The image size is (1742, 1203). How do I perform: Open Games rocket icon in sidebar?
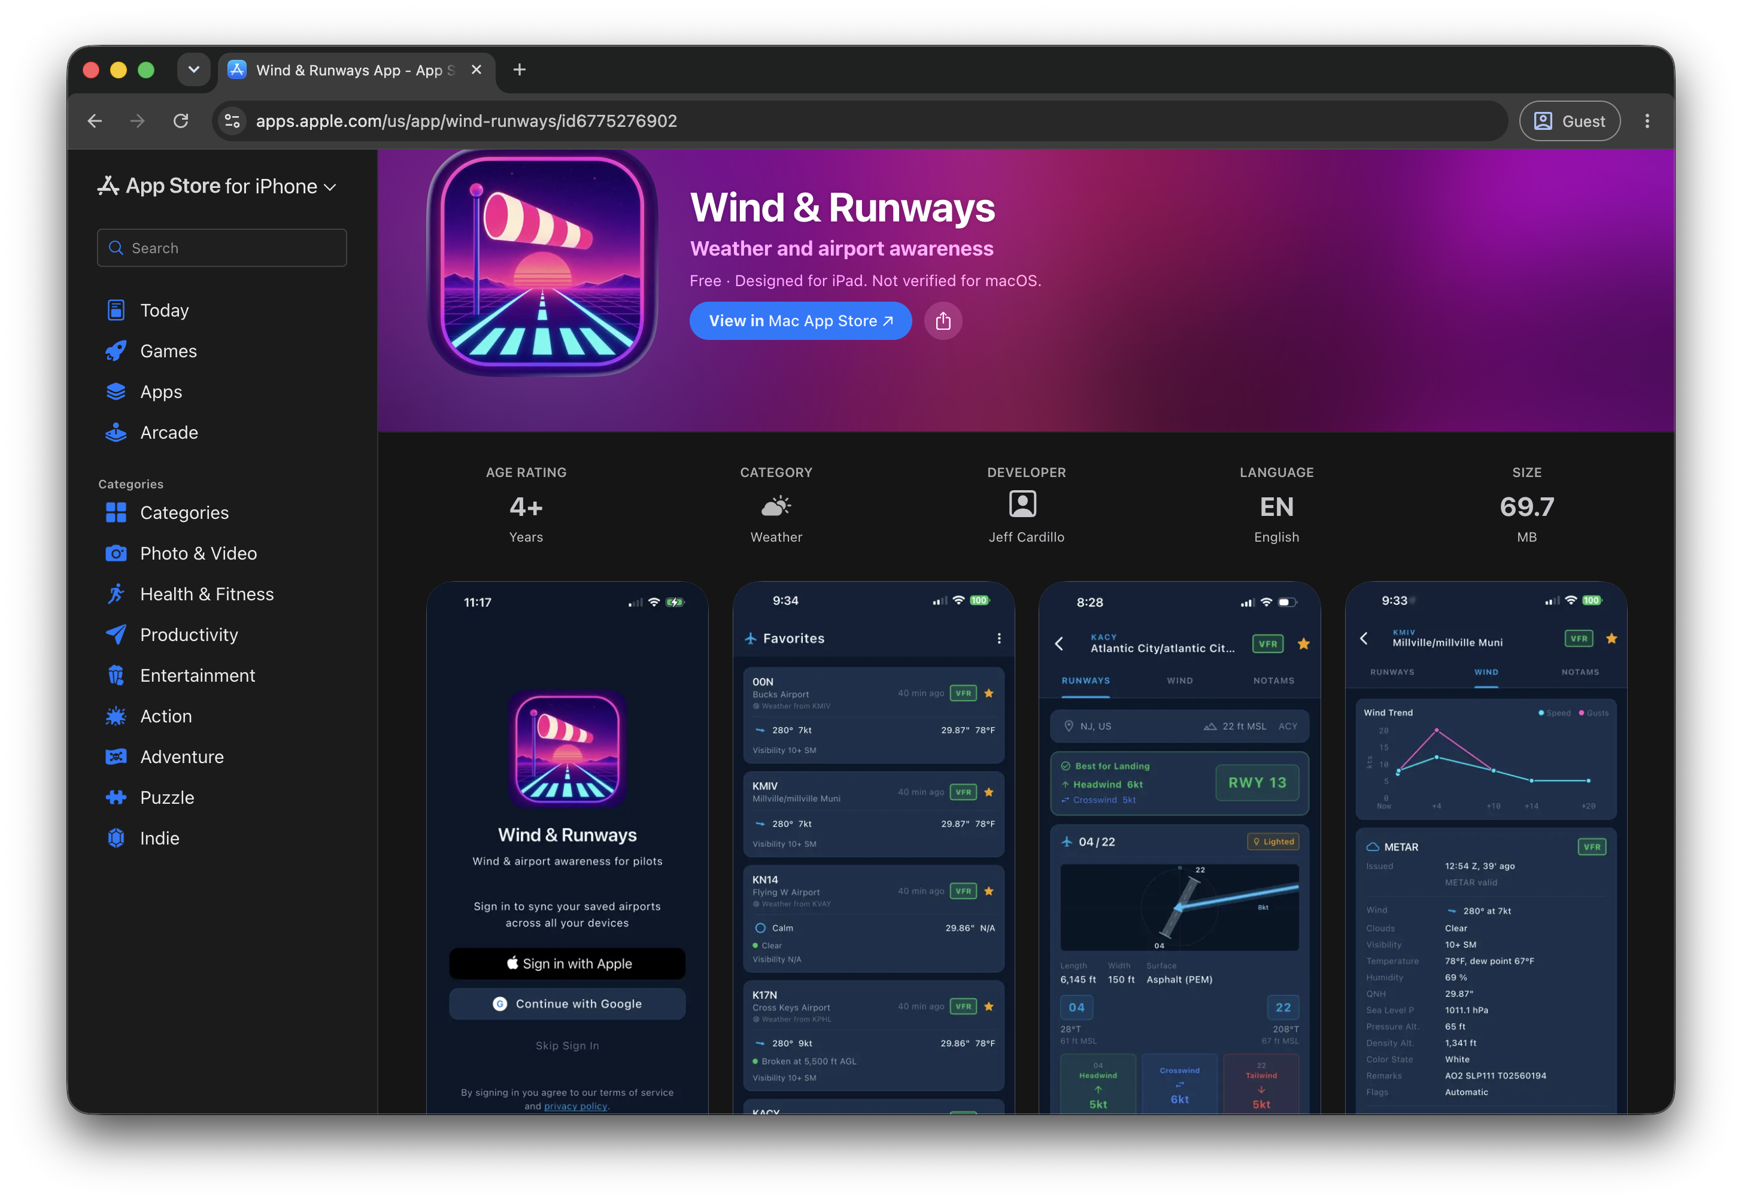tap(116, 351)
